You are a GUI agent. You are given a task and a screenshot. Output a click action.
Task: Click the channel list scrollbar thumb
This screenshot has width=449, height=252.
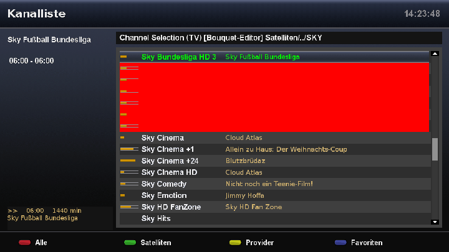pos(435,149)
